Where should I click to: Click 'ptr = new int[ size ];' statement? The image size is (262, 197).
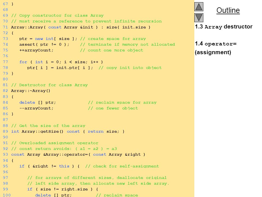pyautogui.click(x=48, y=39)
